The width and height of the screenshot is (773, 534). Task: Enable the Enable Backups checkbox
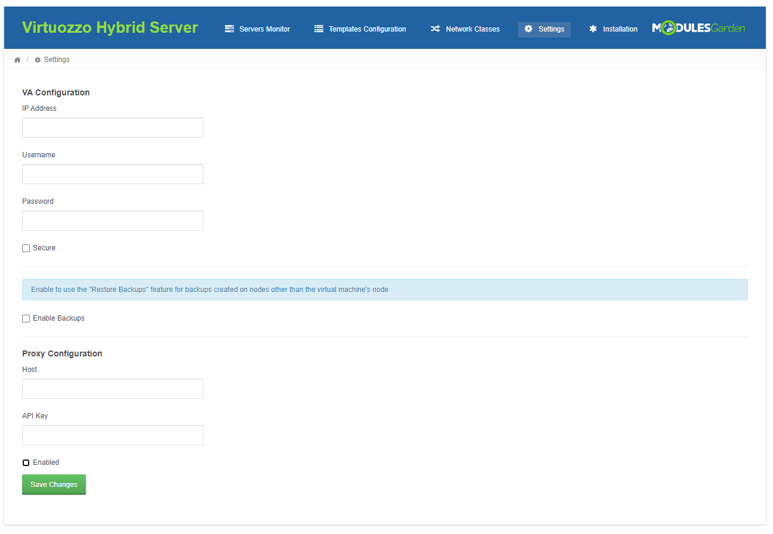[26, 319]
